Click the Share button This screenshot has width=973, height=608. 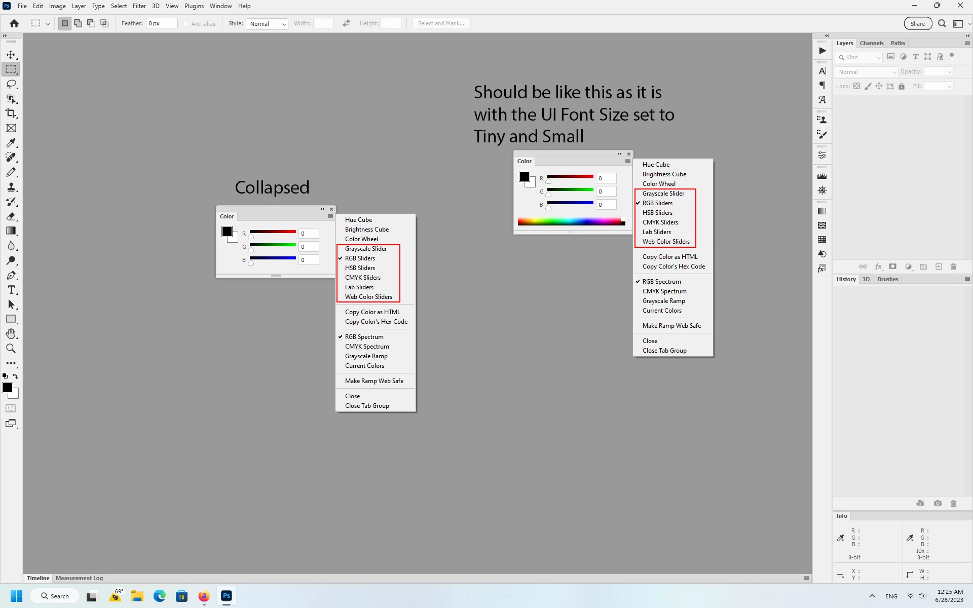(917, 23)
